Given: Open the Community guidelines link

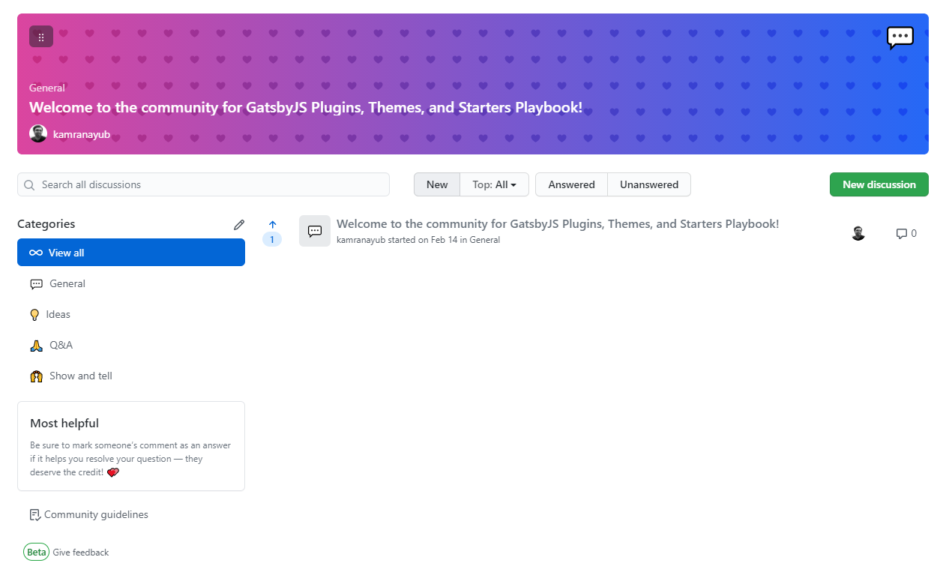Looking at the screenshot, I should pos(96,515).
